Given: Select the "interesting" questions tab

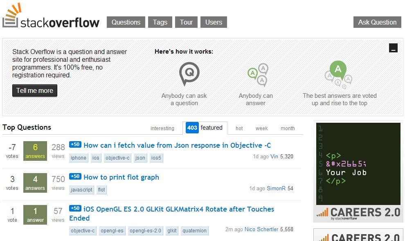Looking at the screenshot, I should (x=162, y=128).
